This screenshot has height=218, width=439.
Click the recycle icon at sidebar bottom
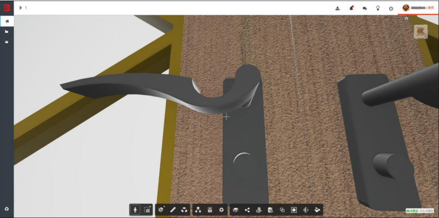(x=7, y=209)
